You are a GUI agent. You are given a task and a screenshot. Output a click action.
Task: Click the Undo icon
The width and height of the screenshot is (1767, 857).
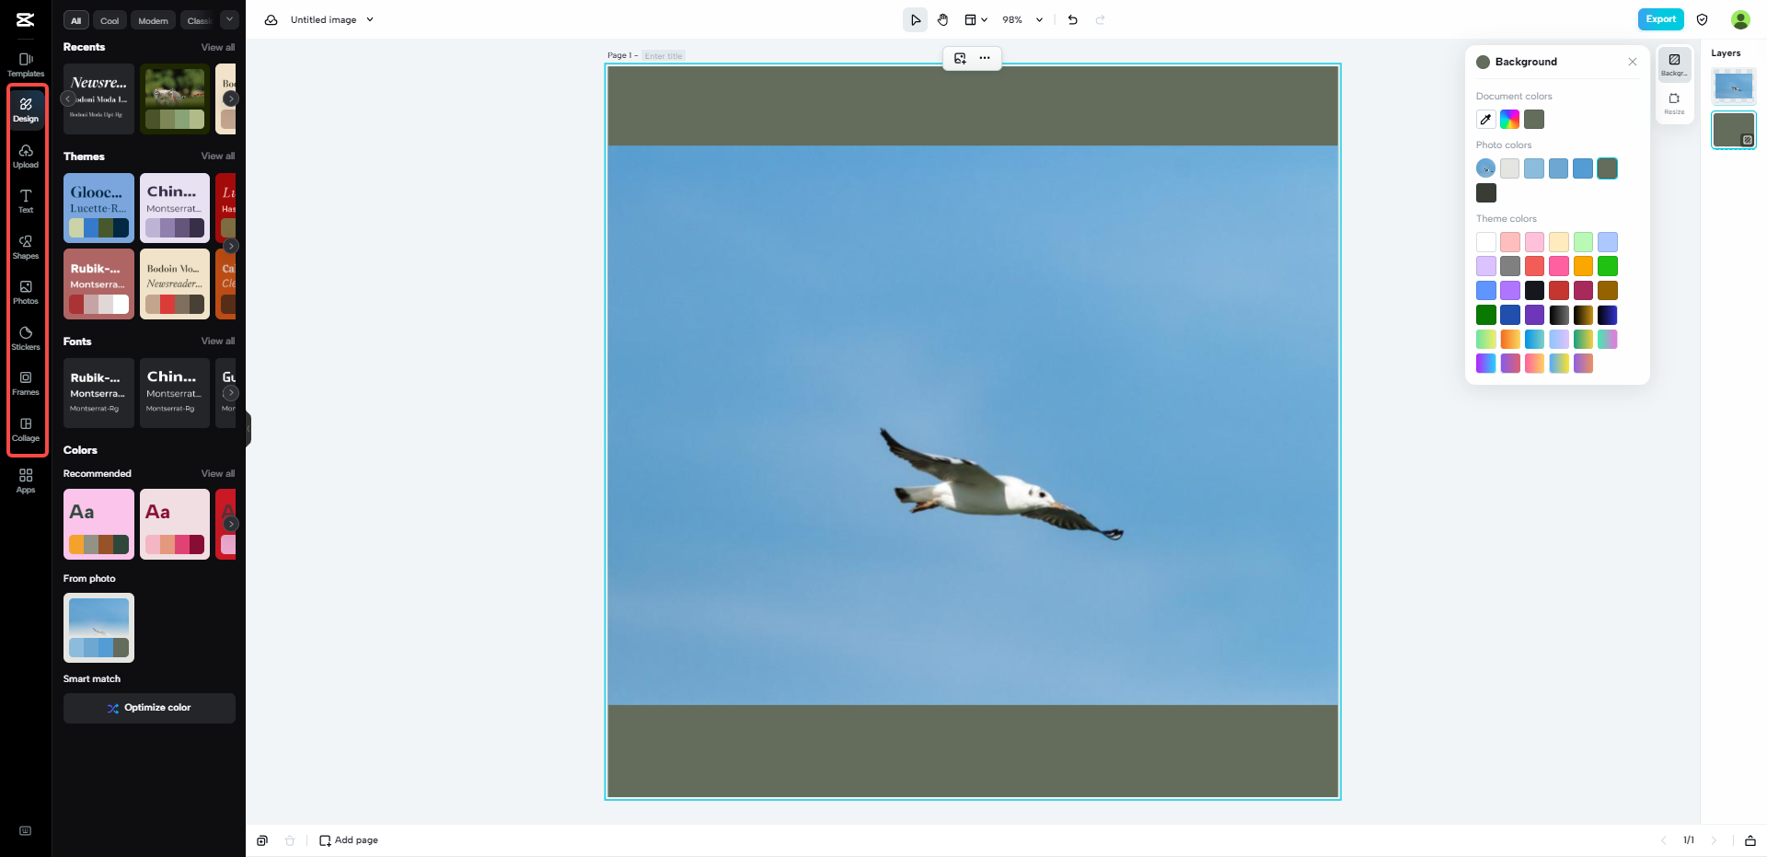[1071, 18]
